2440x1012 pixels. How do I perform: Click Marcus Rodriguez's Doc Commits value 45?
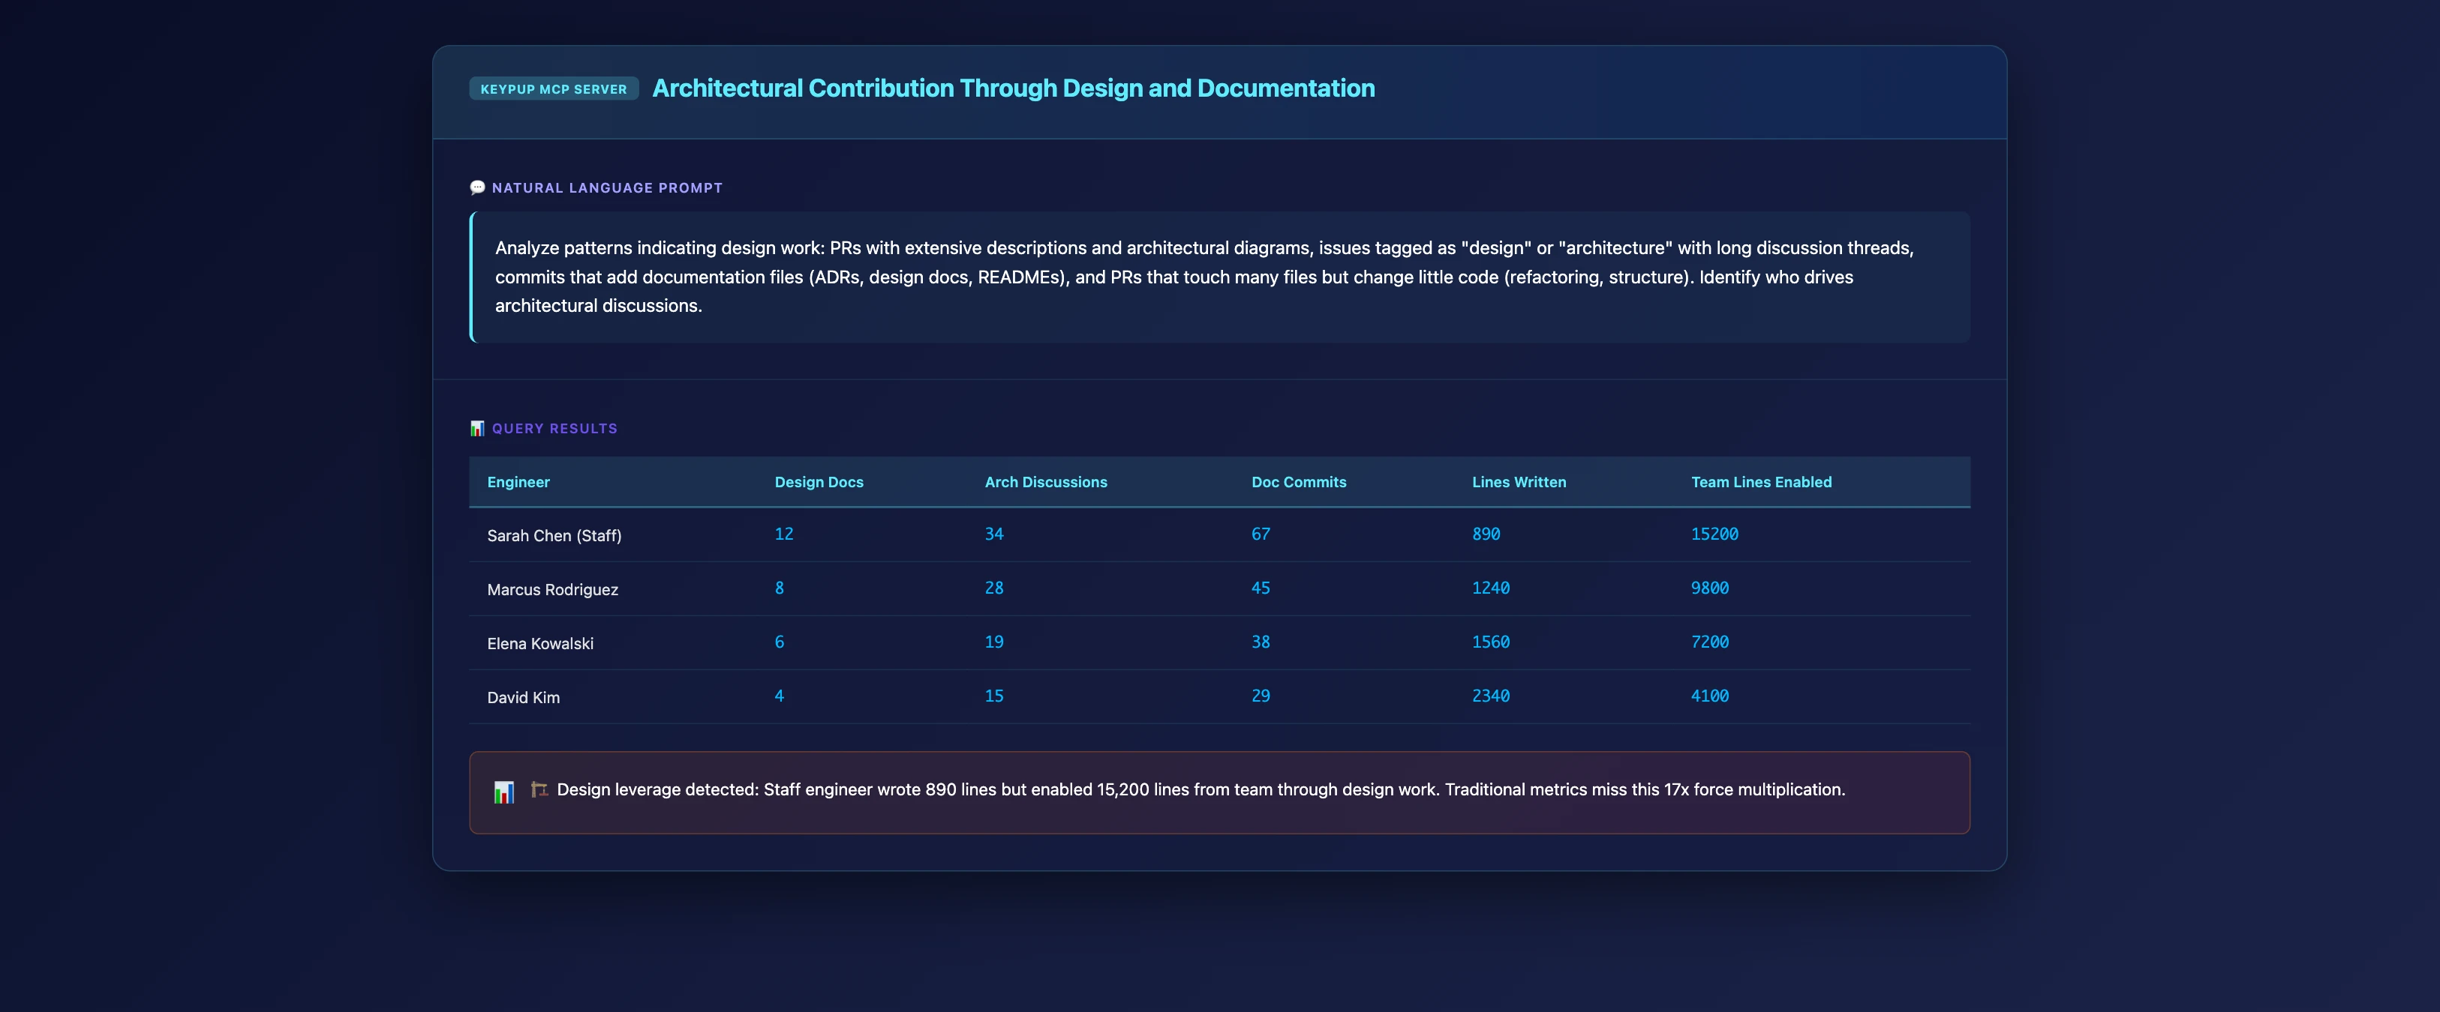(1261, 588)
